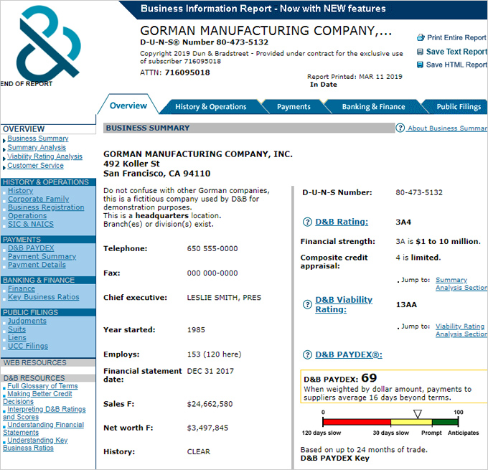
Task: Open the Public Filings tab
Action: [459, 107]
